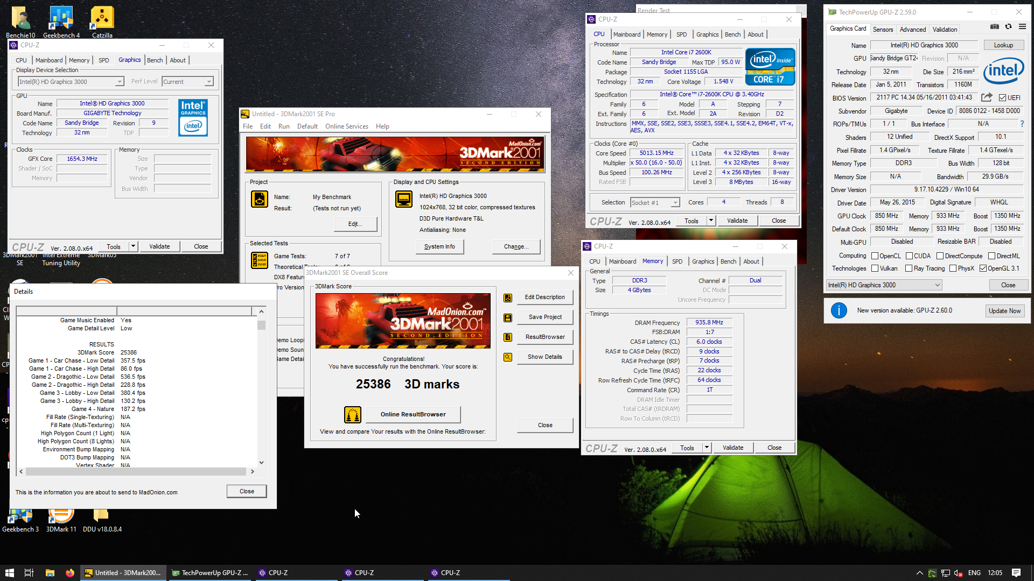The image size is (1034, 581).
Task: Toggle the PhysX checkbox
Action: coord(953,268)
